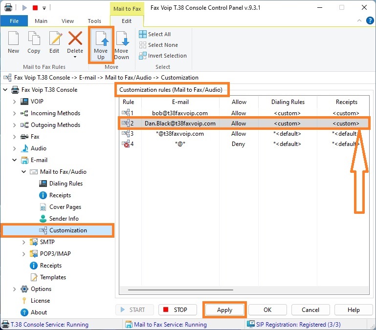Click the Help button
Image resolution: width=376 pixels, height=330 pixels.
(354, 310)
